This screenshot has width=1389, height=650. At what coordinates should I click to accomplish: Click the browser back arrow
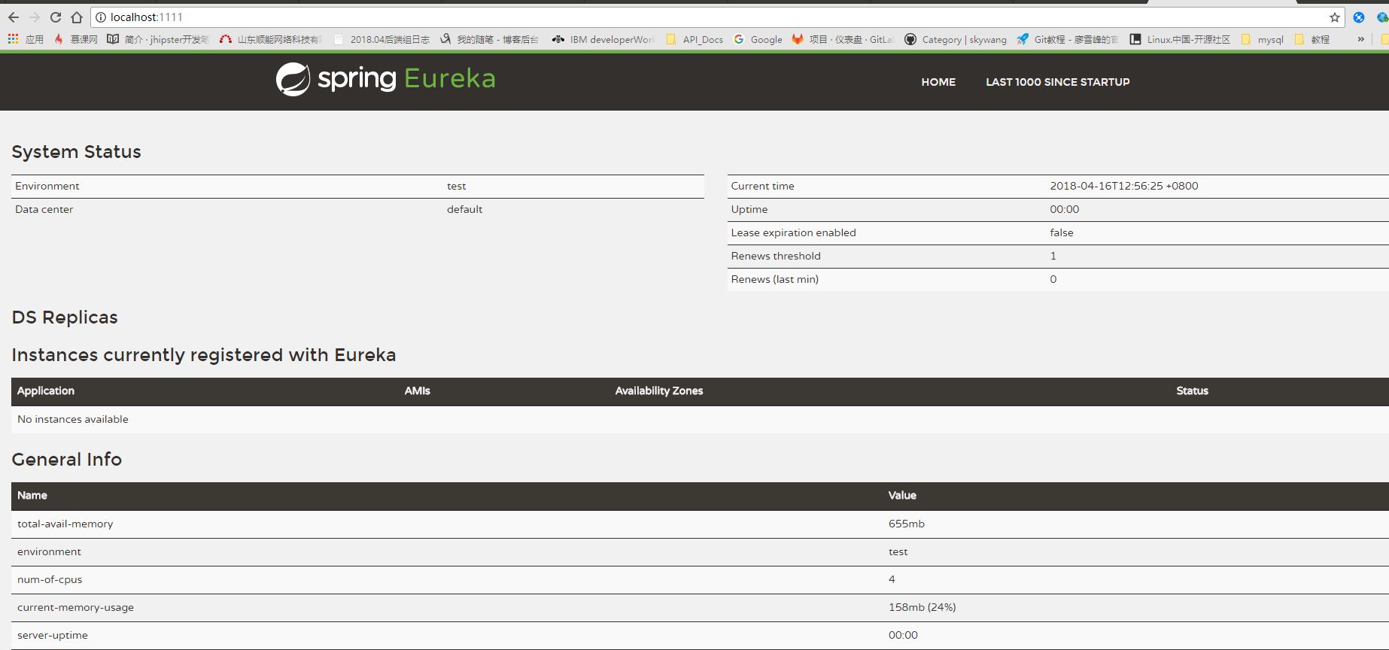click(14, 17)
